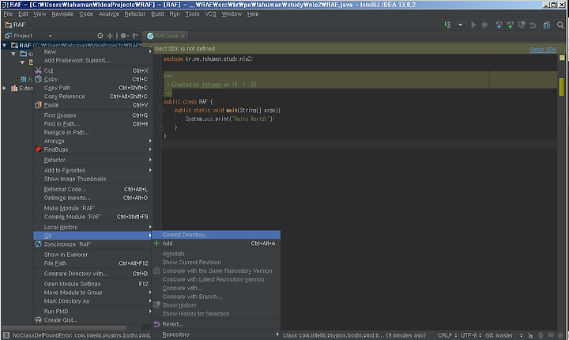
Task: Click the Run play icon
Action: (x=473, y=25)
